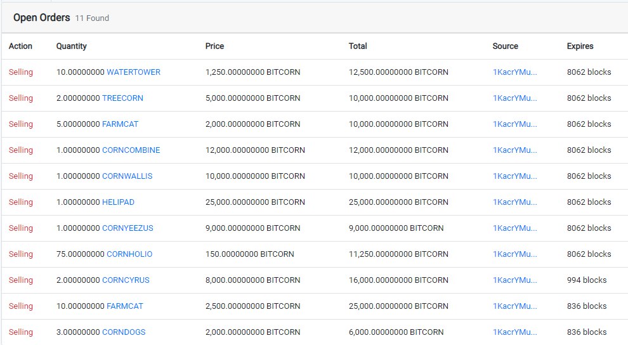Image resolution: width=628 pixels, height=345 pixels.
Task: Open the TREECORN asset link
Action: (x=122, y=98)
